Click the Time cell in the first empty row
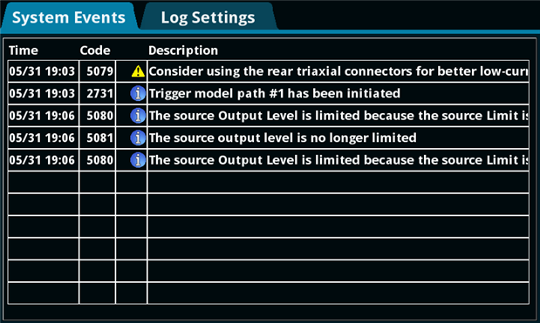The image size is (540, 323). click(x=44, y=182)
